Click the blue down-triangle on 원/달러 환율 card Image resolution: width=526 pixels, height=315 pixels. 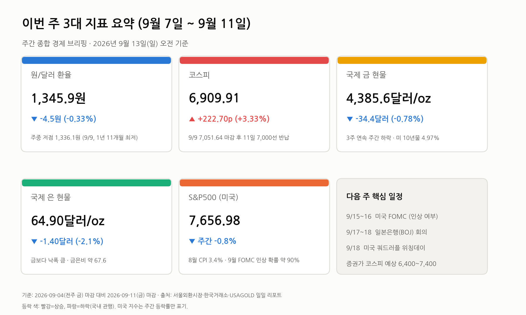click(x=34, y=119)
